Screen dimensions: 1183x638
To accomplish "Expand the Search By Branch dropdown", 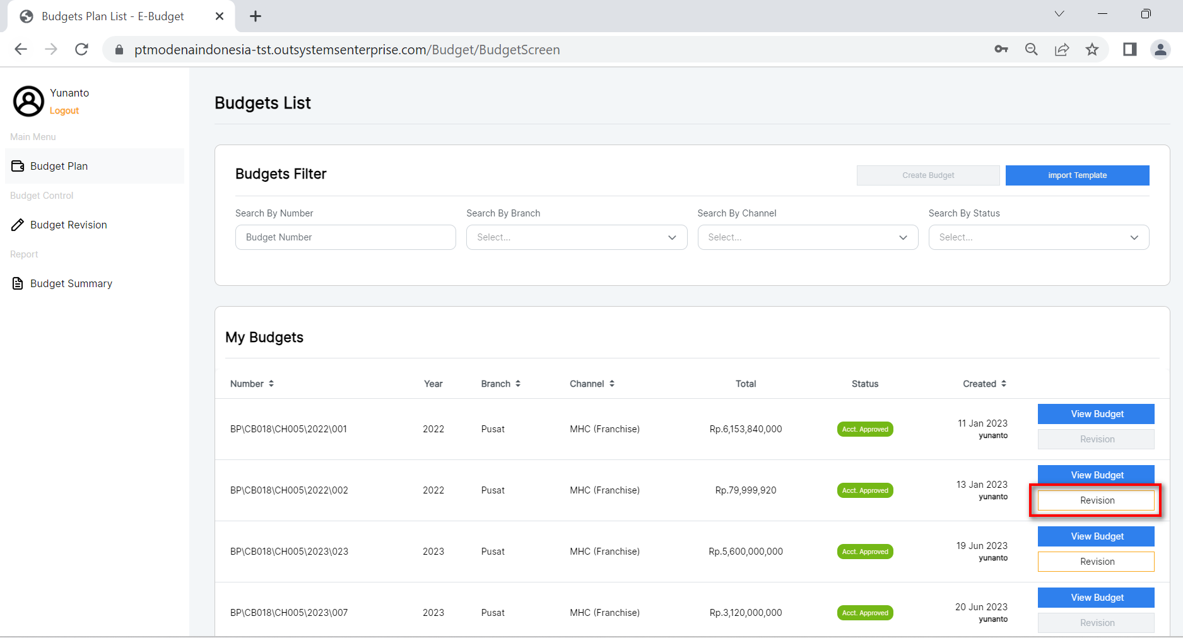I will (576, 237).
